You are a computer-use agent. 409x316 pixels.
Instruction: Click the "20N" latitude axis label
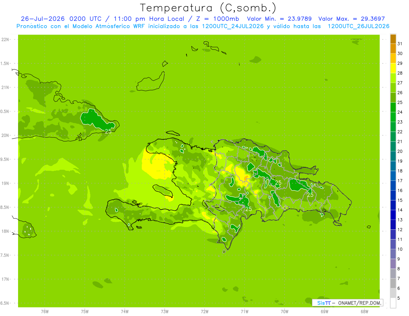(x=5, y=135)
